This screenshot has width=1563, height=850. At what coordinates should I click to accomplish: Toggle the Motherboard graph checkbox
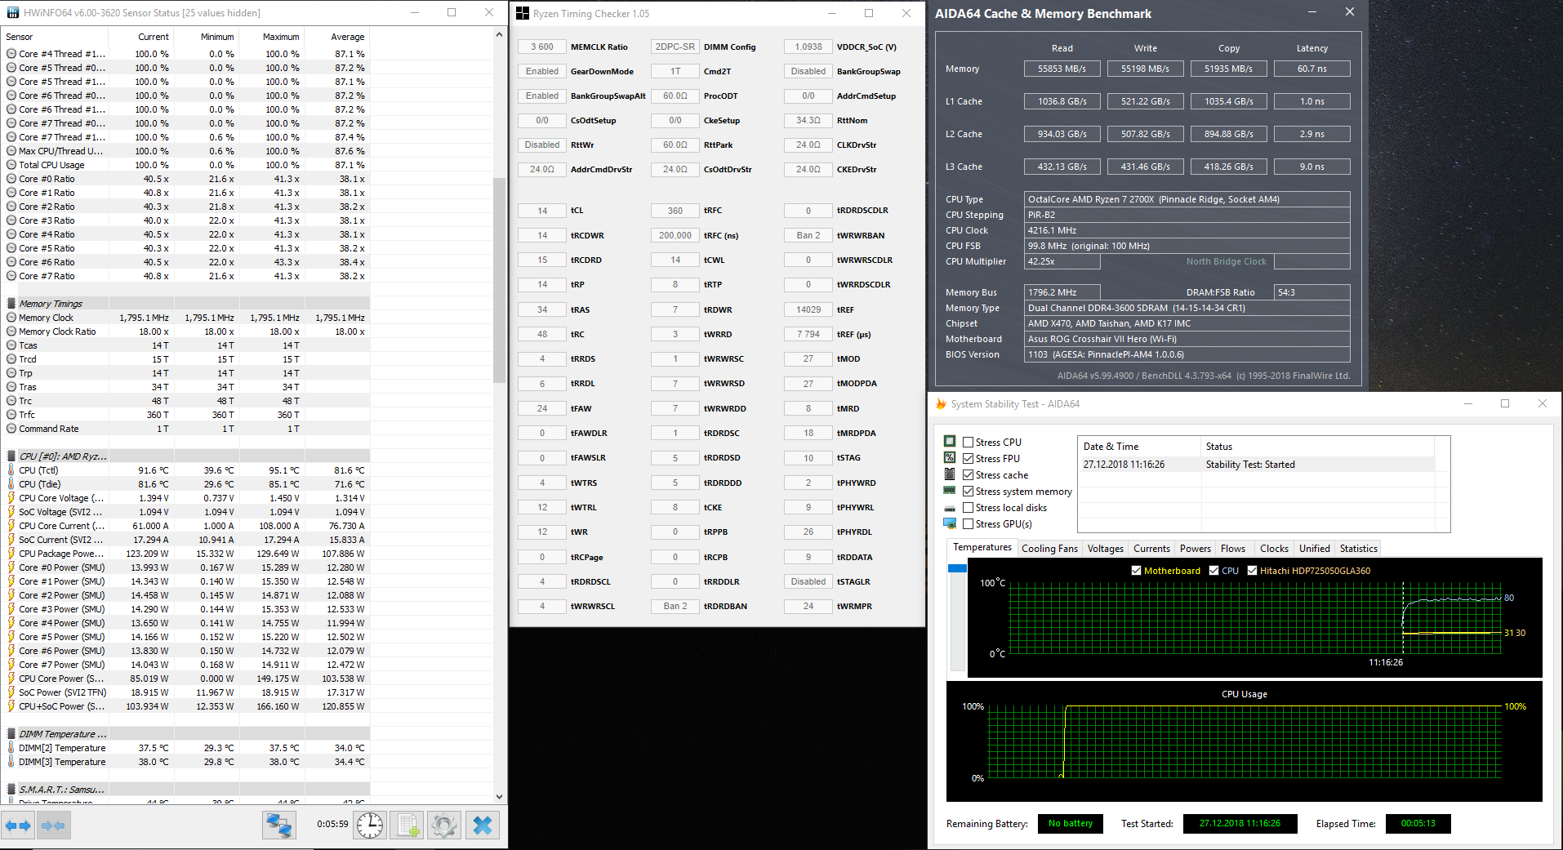1136,571
